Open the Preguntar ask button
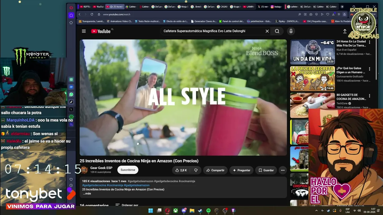This screenshot has height=215, width=383. 241,170
